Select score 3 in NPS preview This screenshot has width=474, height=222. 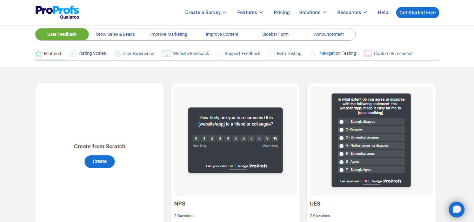click(x=220, y=138)
